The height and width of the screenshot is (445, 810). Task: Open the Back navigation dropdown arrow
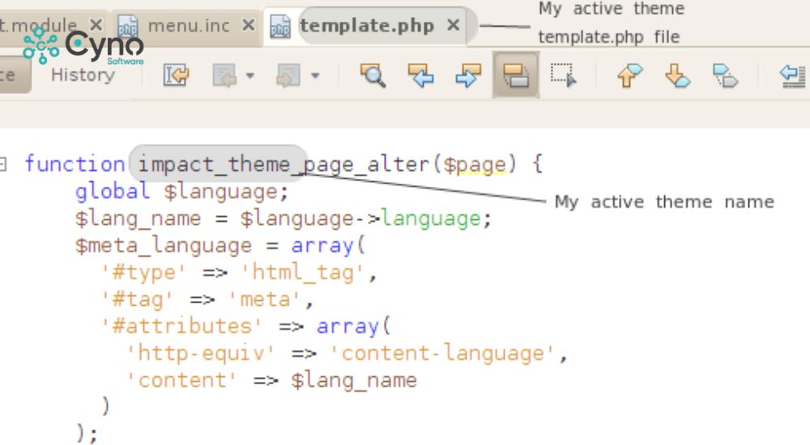click(249, 77)
